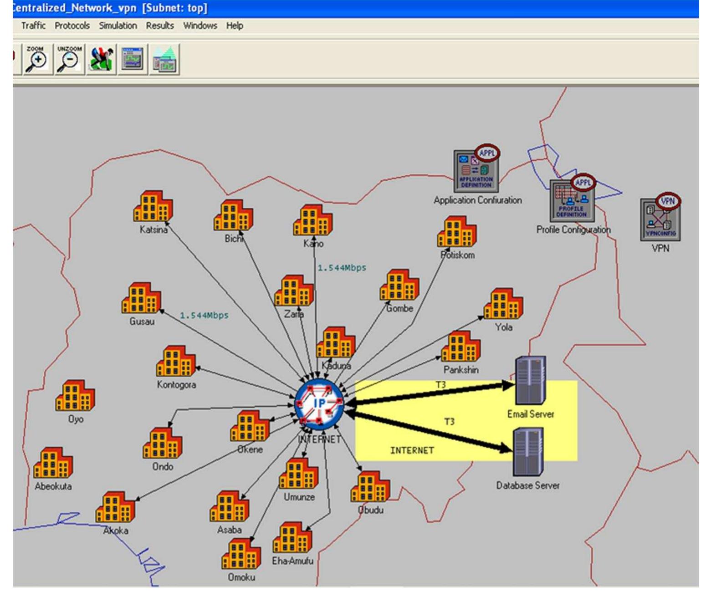Click the Unzoom magnifier tool
This screenshot has height=592, width=706.
[x=69, y=59]
